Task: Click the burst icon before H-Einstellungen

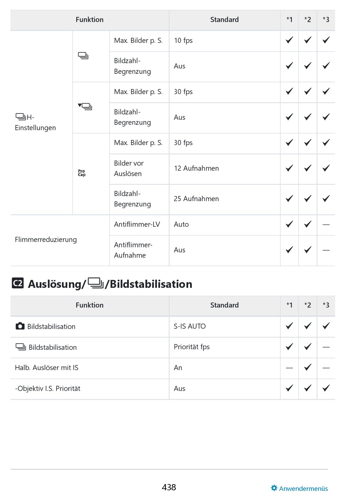Action: pos(21,117)
